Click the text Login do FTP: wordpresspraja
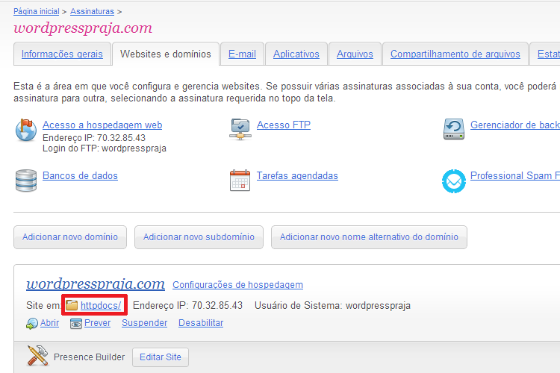Screen dimensions: 560x373 [105, 148]
